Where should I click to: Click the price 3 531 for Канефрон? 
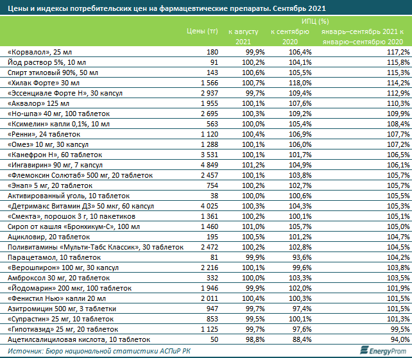pos(210,155)
